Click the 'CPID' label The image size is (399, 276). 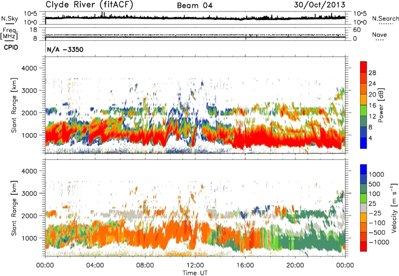coord(11,47)
